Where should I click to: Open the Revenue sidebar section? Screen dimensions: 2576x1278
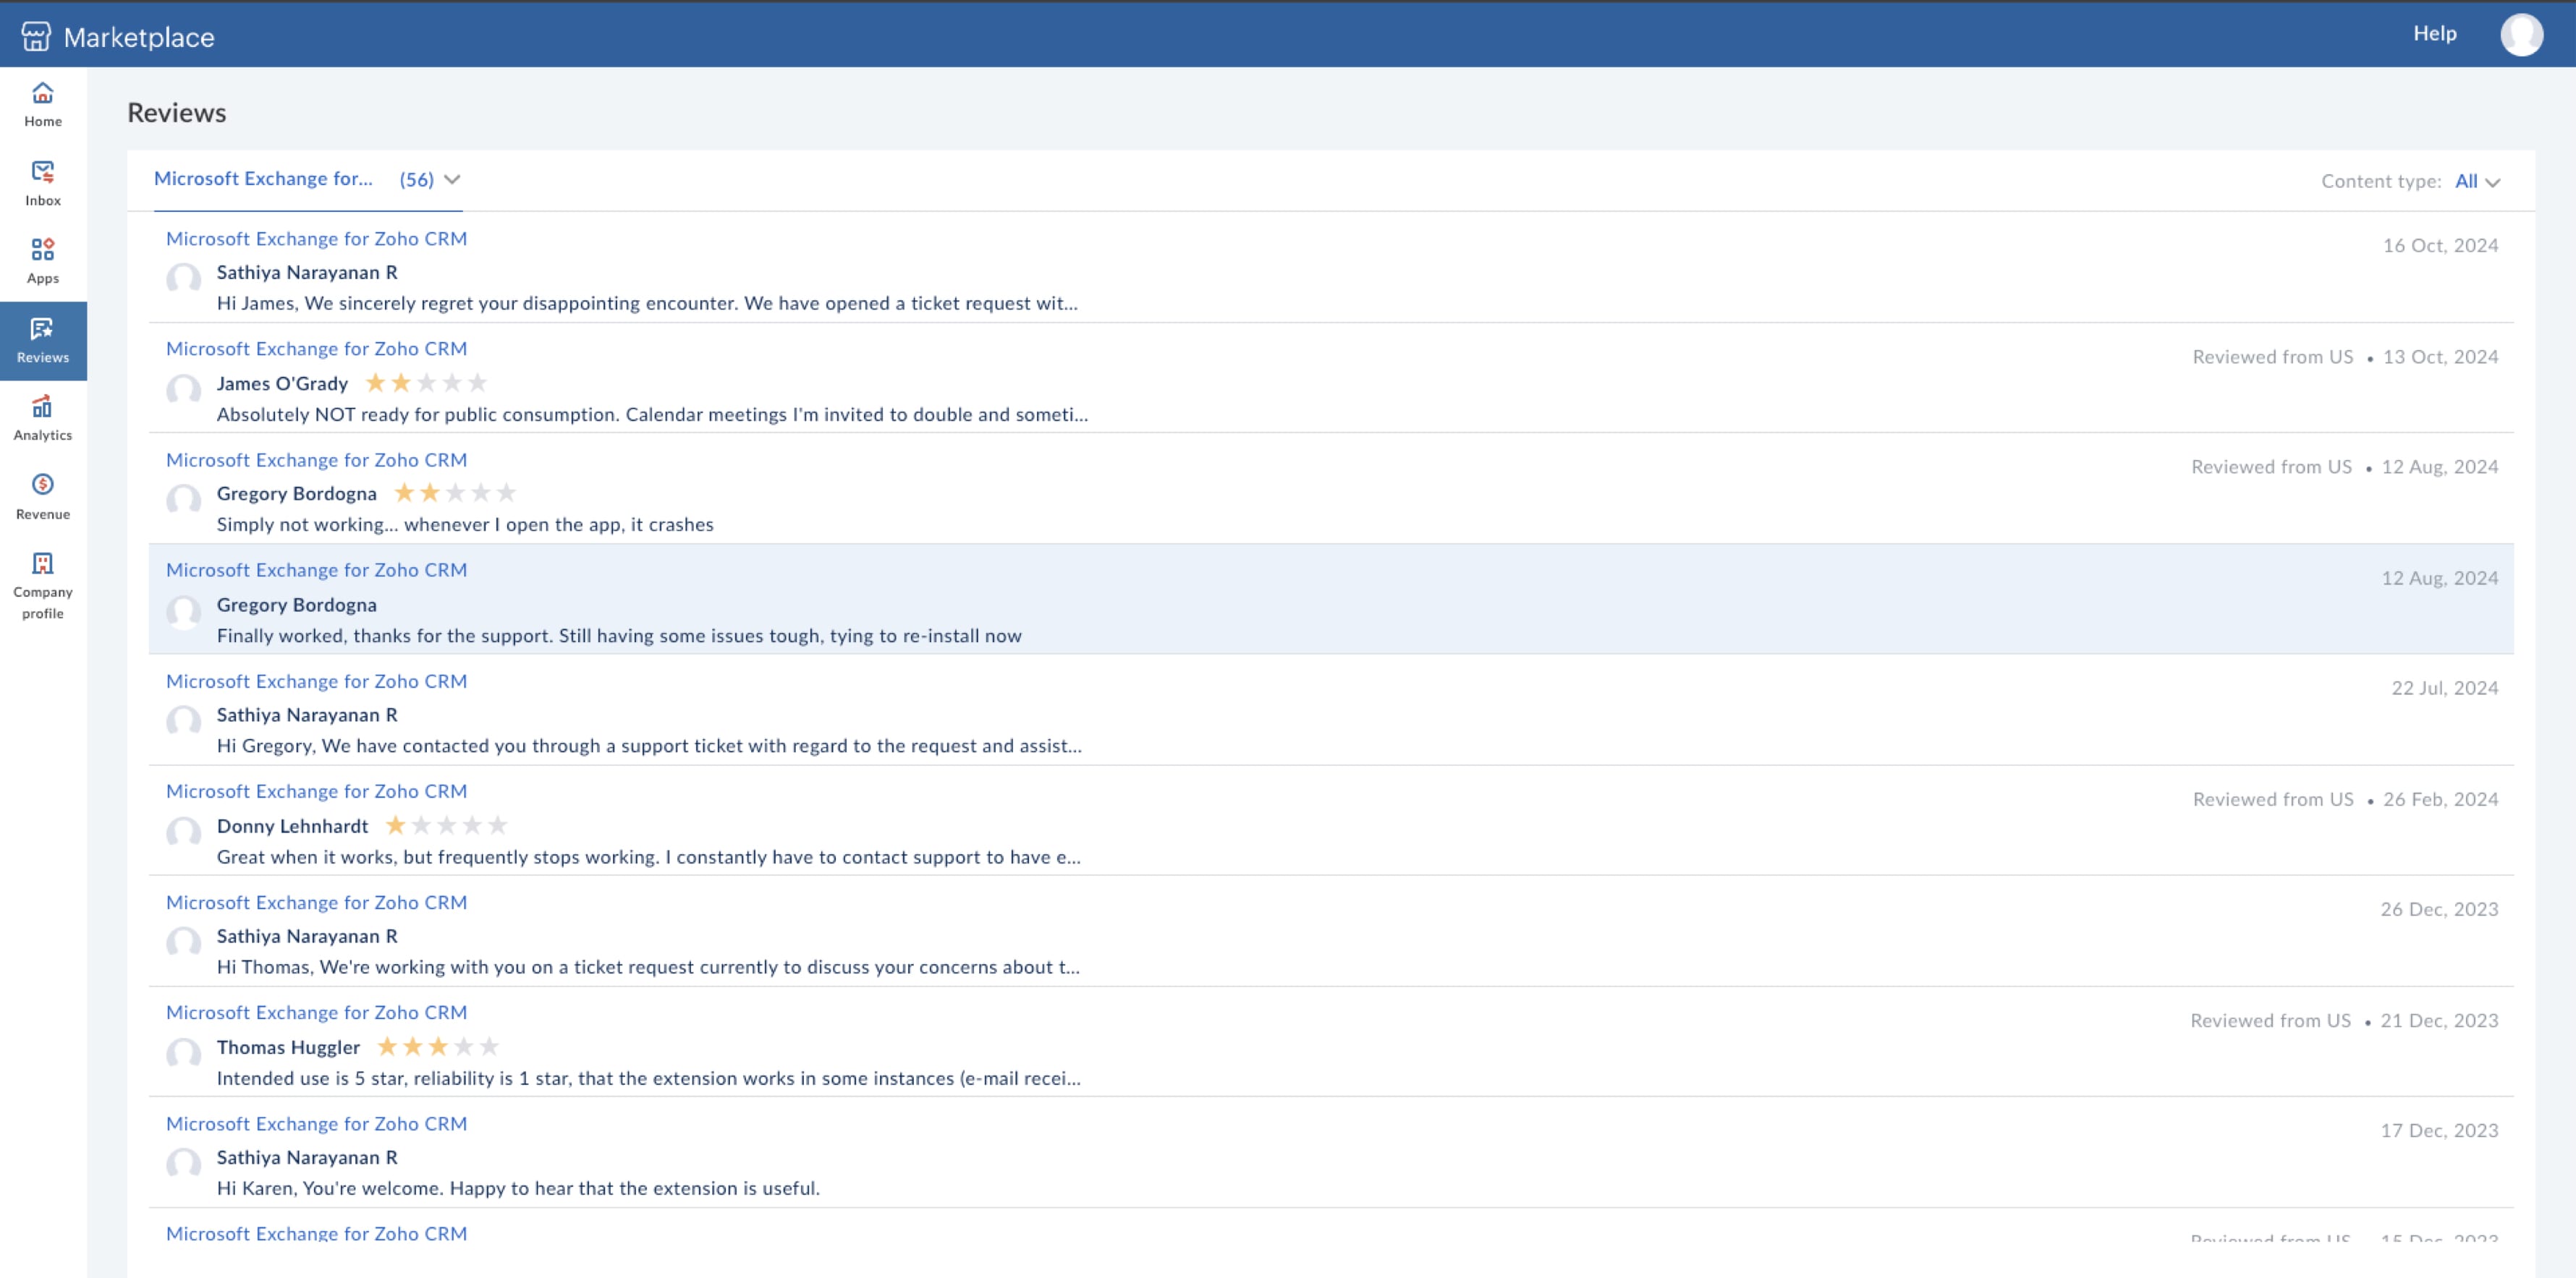[x=43, y=498]
